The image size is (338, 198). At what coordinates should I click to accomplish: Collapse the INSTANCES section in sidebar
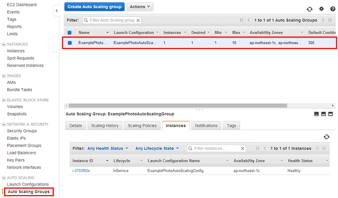click(x=4, y=44)
